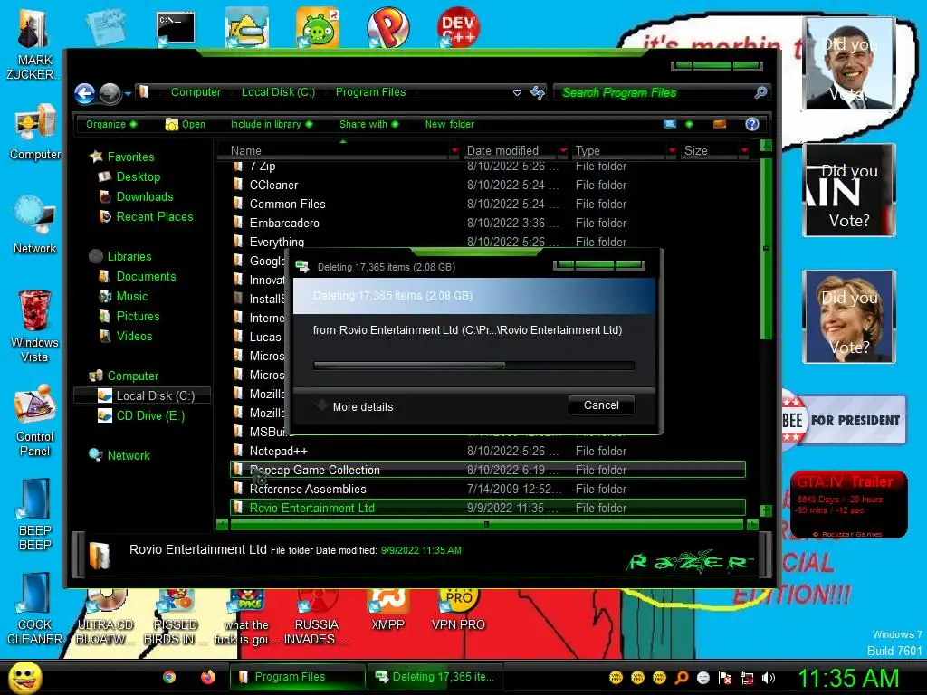Viewport: 927px width, 695px height.
Task: Open Include in library menu
Action: (x=272, y=124)
